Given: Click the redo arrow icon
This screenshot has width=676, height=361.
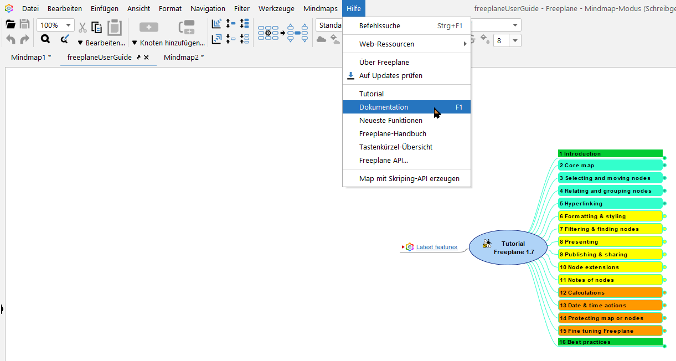Looking at the screenshot, I should click(x=24, y=38).
